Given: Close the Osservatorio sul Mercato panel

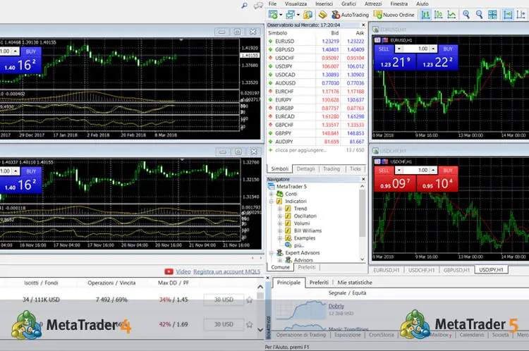Looking at the screenshot, I should click(363, 25).
